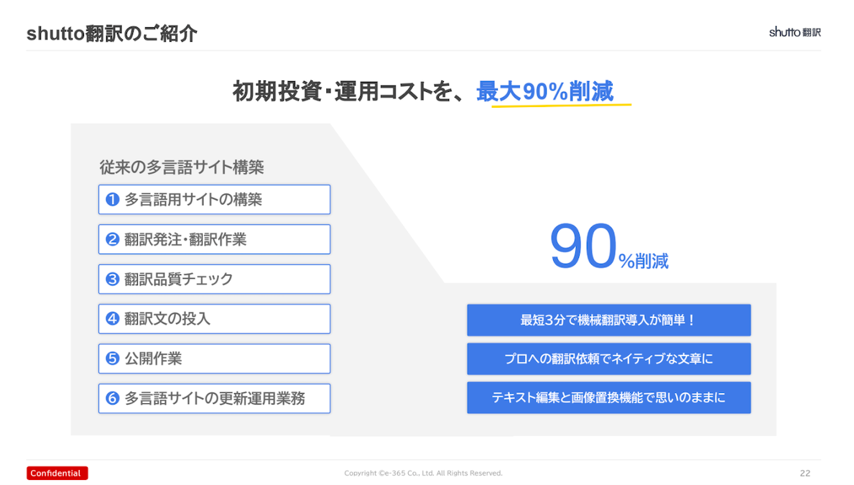Viewport: 854px width, 485px height.
Task: Click the page number 22
Action: [x=805, y=473]
